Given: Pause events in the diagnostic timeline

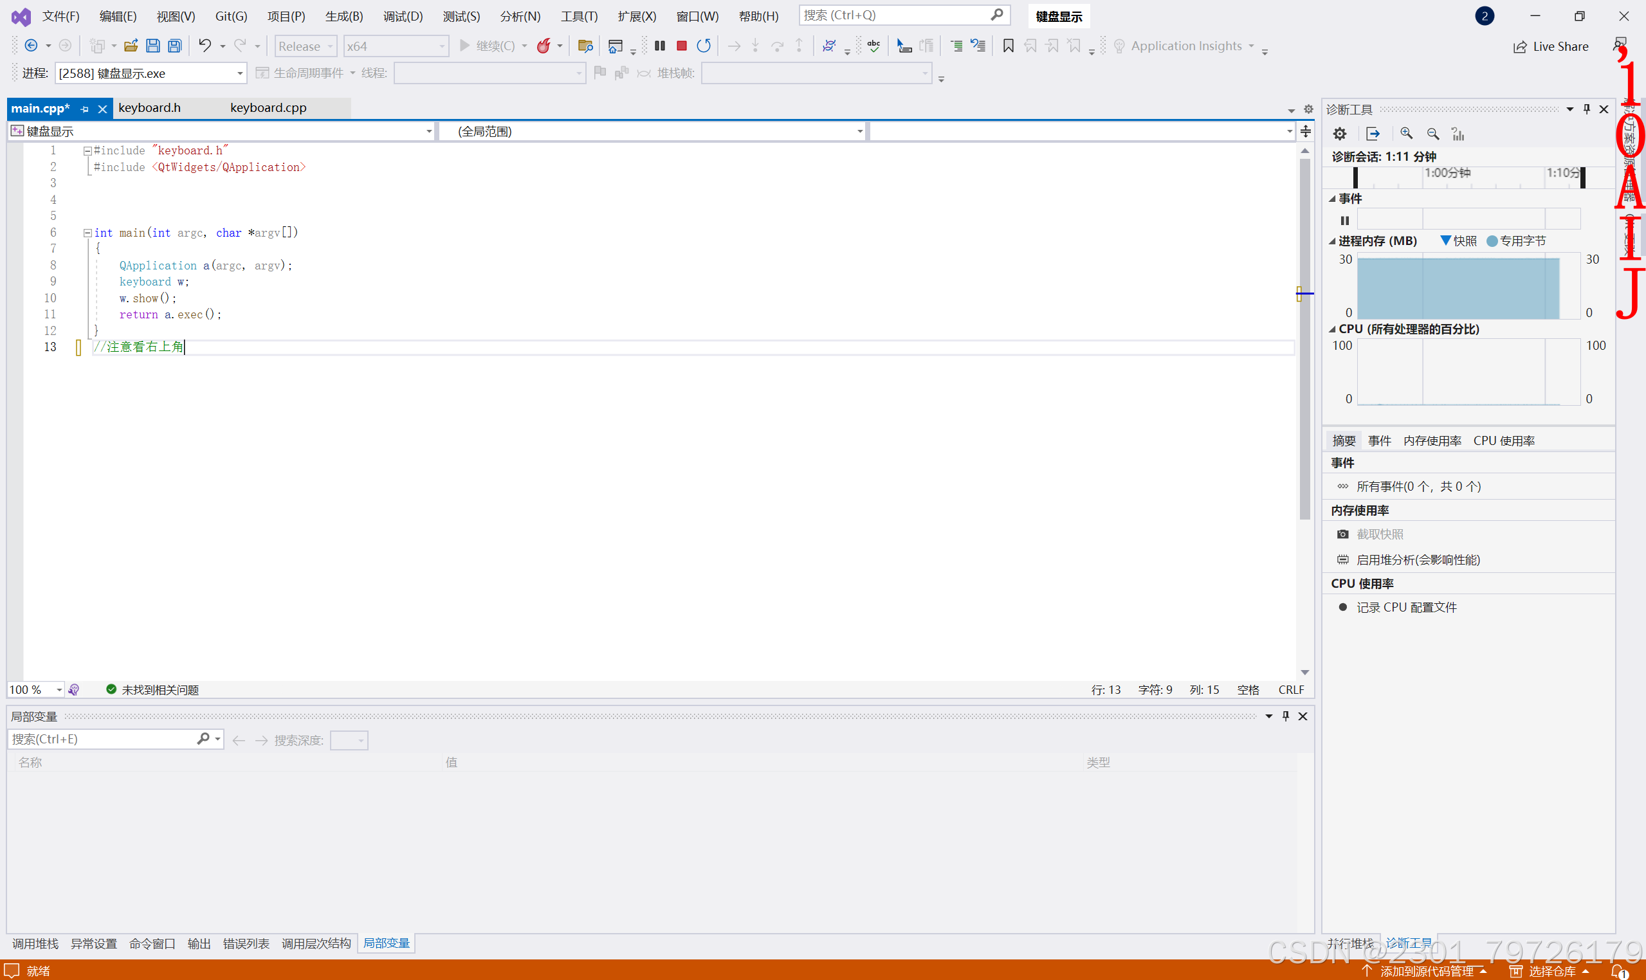Looking at the screenshot, I should [1345, 221].
